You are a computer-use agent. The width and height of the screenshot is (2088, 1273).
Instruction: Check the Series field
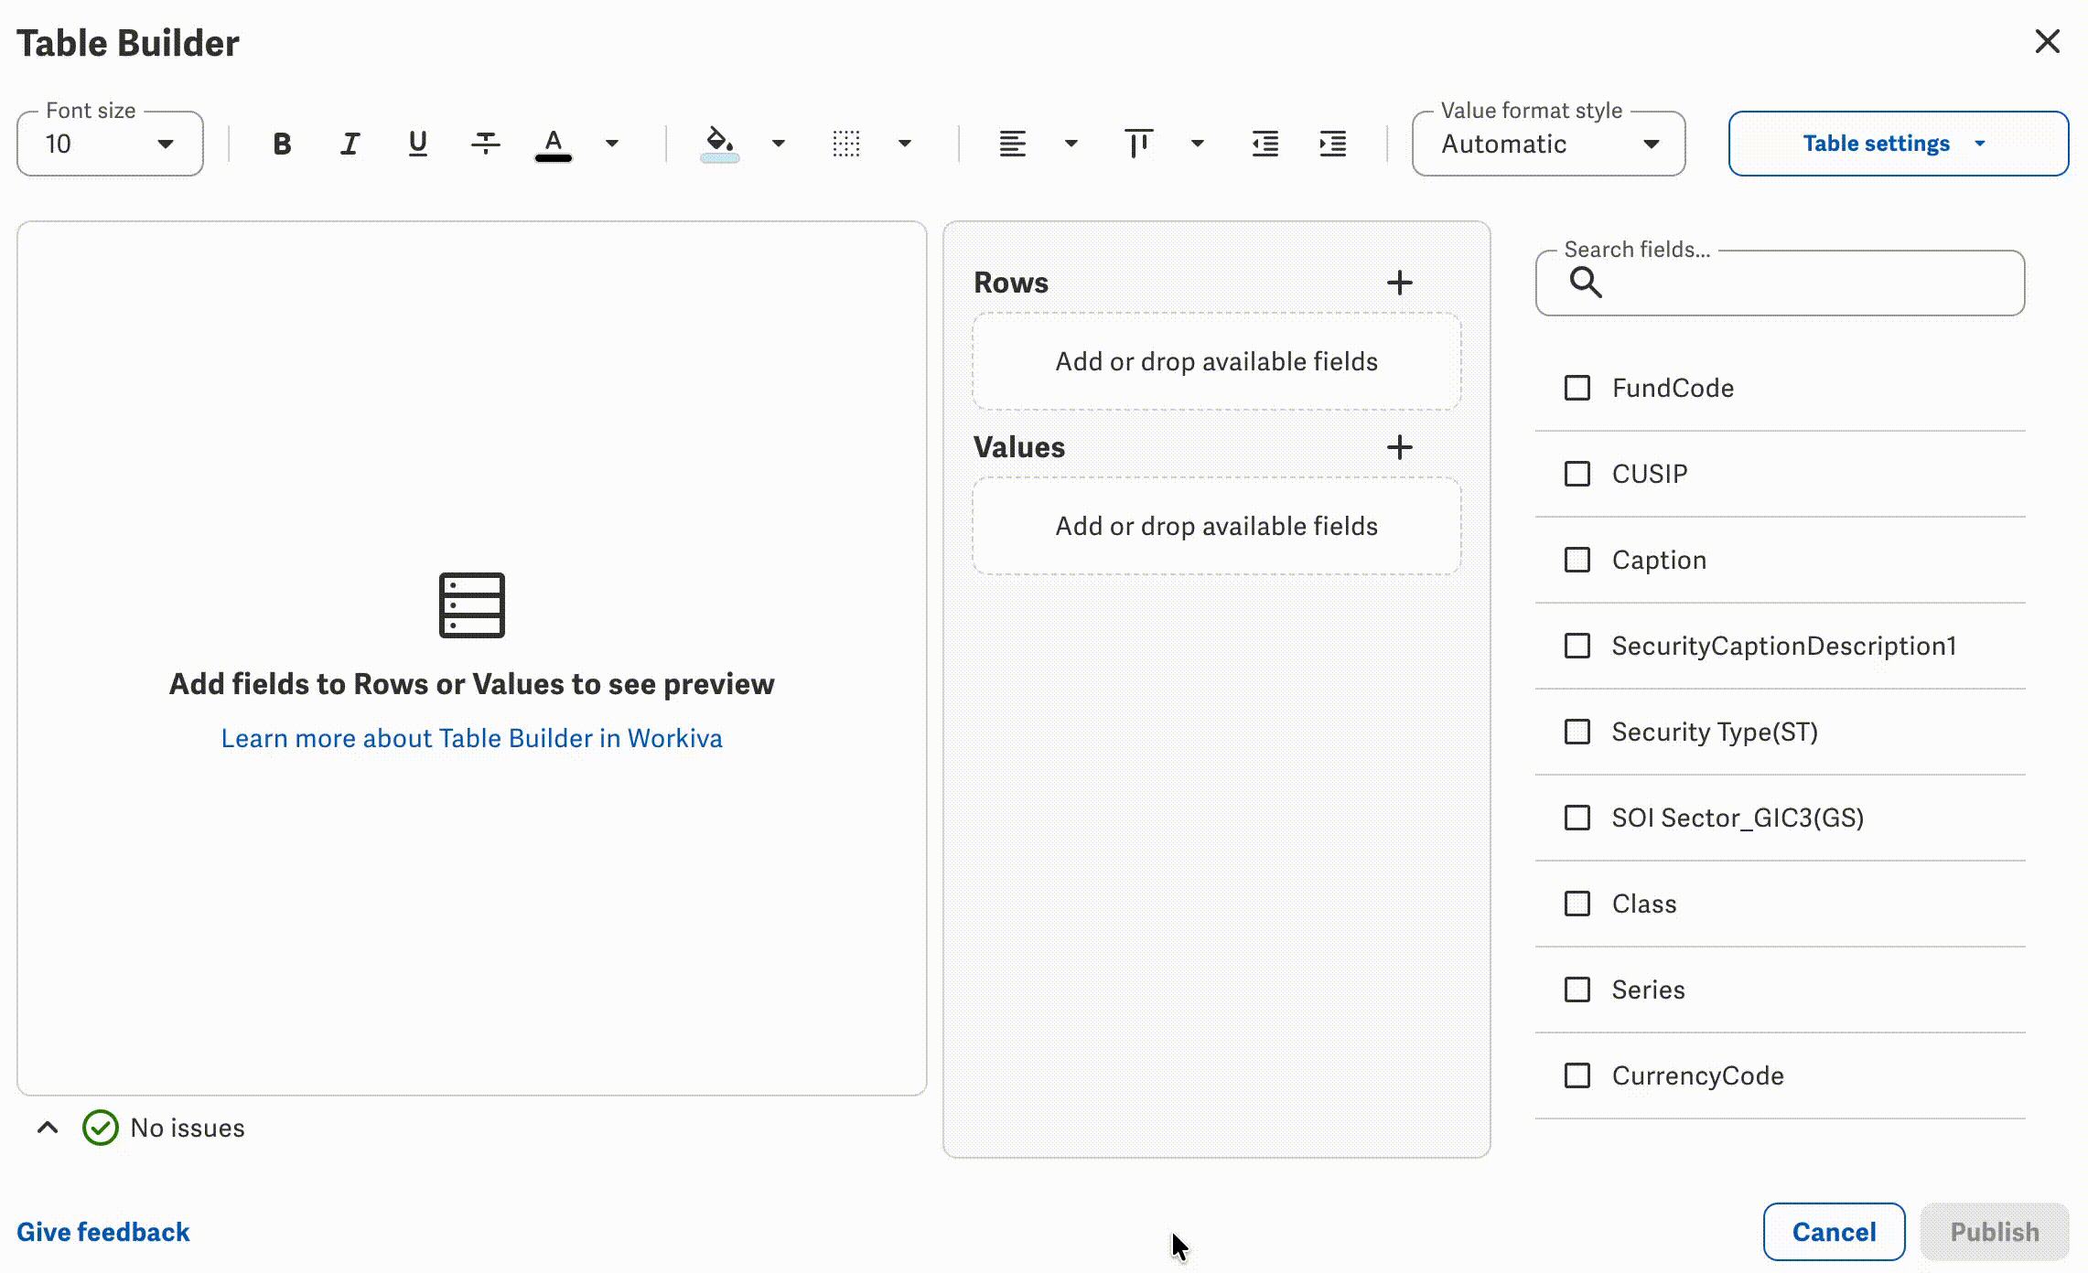1577,990
